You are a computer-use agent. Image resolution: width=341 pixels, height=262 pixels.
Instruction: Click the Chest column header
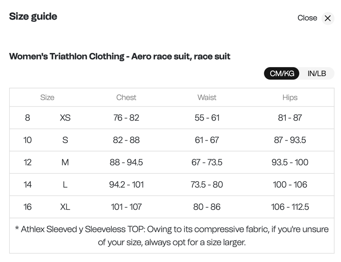(x=127, y=97)
